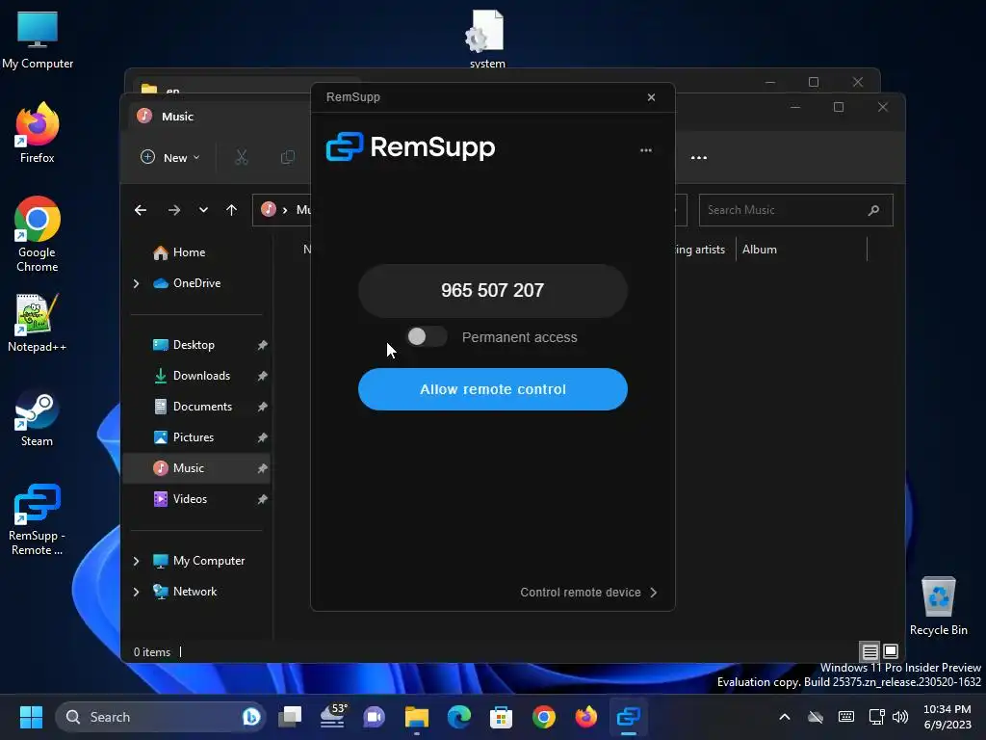The image size is (986, 740).
Task: Click the taskbar Search box
Action: pos(161,717)
